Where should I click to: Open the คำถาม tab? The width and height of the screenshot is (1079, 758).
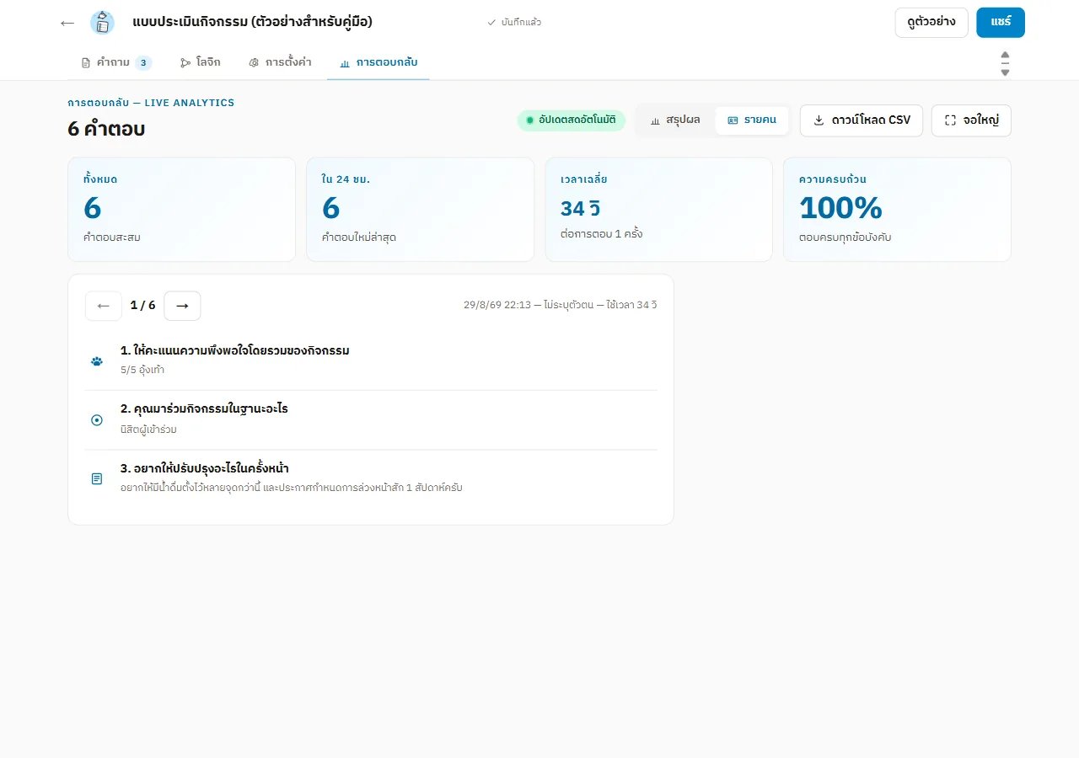[116, 62]
